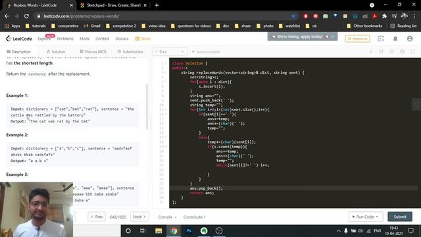Open the Windows notification center icon
Image resolution: width=421 pixels, height=237 pixels.
(x=410, y=231)
